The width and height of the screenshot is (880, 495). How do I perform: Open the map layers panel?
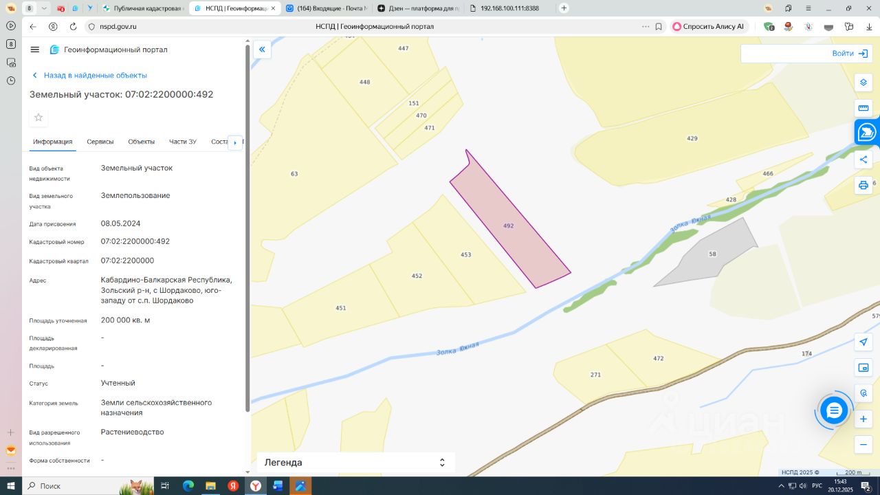[x=863, y=82]
